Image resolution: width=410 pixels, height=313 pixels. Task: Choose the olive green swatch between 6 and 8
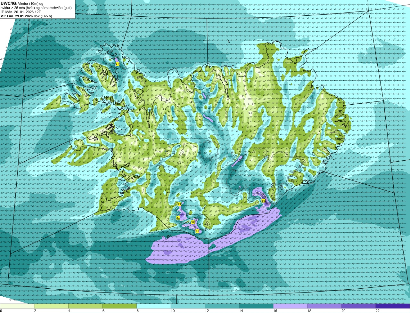click(x=119, y=306)
